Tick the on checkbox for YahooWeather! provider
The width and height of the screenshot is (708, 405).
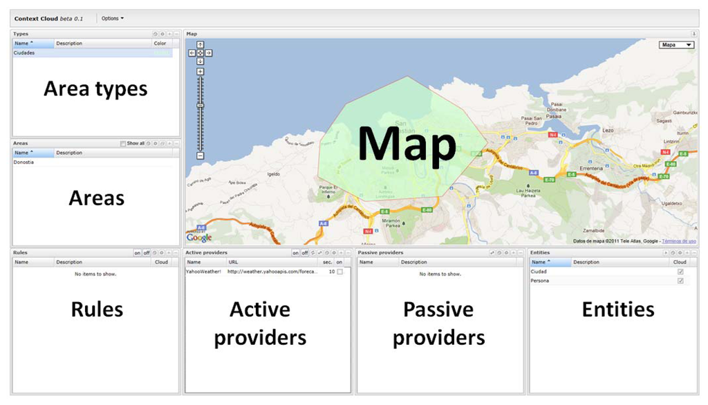pos(340,272)
